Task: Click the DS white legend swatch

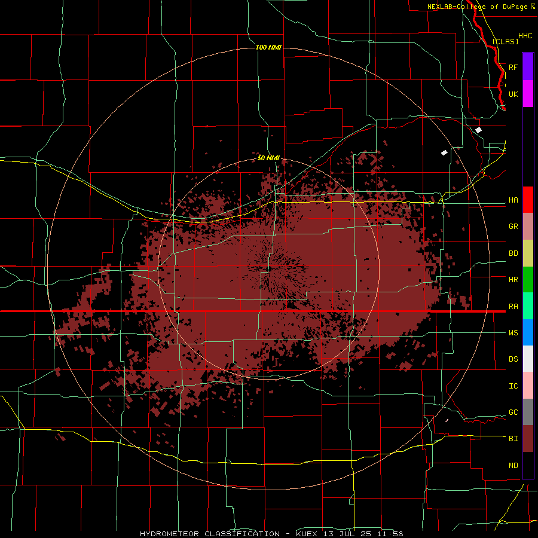Action: tap(528, 359)
